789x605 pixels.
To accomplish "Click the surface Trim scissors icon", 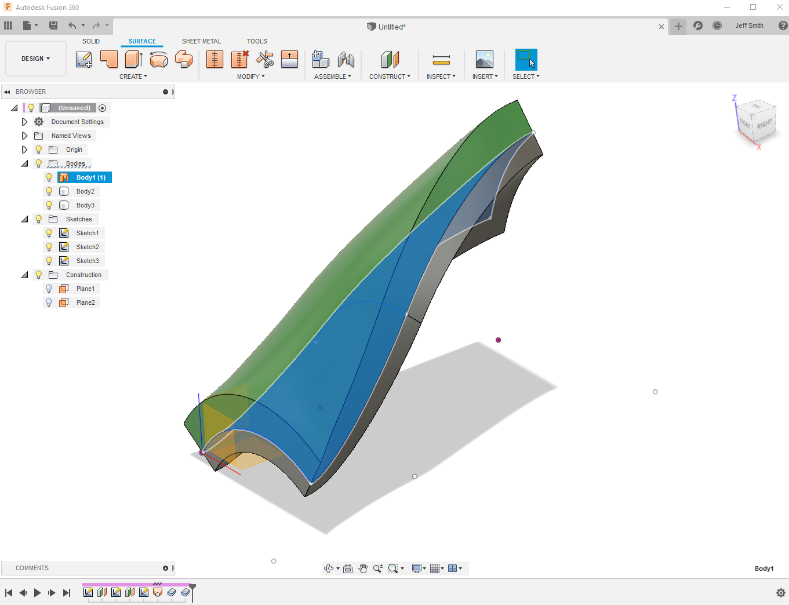I will (x=265, y=59).
